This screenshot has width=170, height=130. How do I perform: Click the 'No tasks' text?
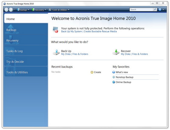(56, 72)
